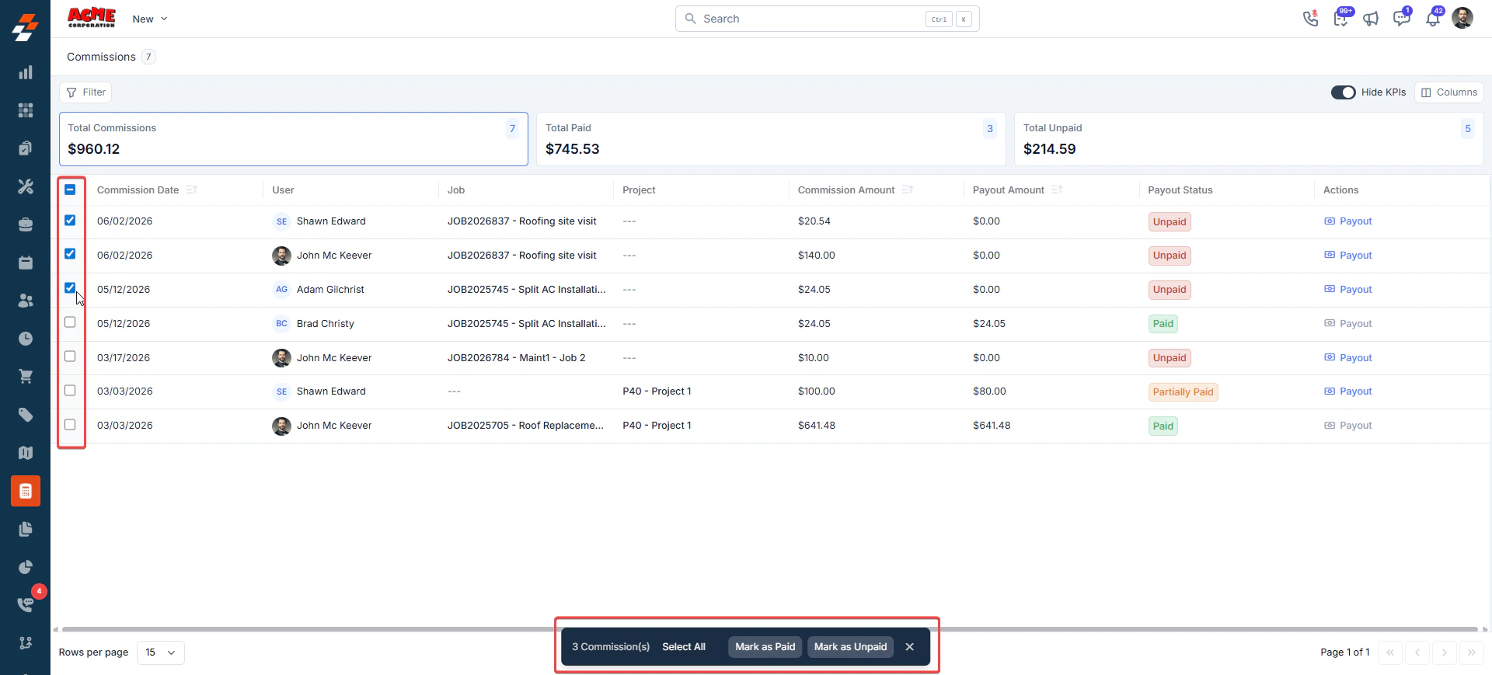Viewport: 1492px width, 675px height.
Task: Close the bulk selection action bar
Action: [x=910, y=647]
